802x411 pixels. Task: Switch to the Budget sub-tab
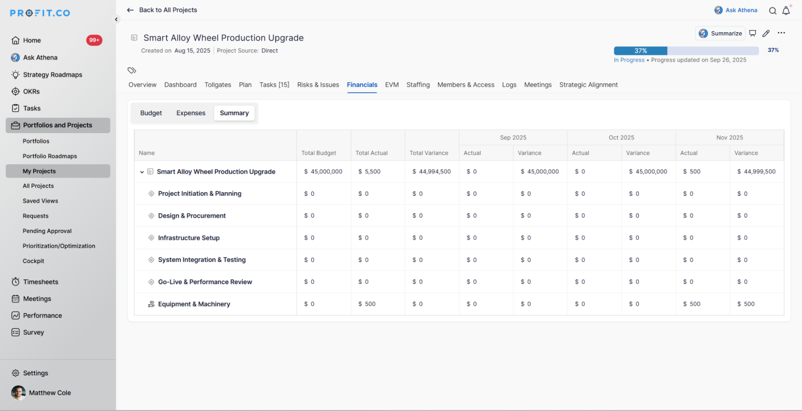(151, 113)
